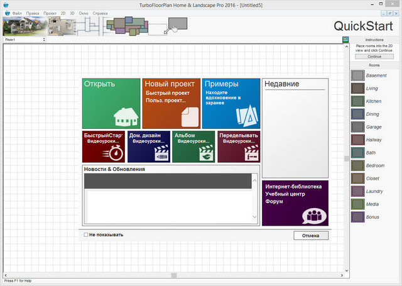Click the green picture icon above Instructions
This screenshot has width=402, height=286.
pyautogui.click(x=345, y=40)
